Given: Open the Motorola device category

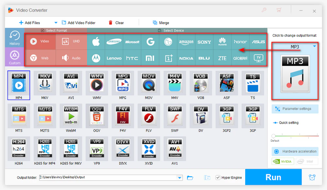Looking at the screenshot, I should [96, 58].
